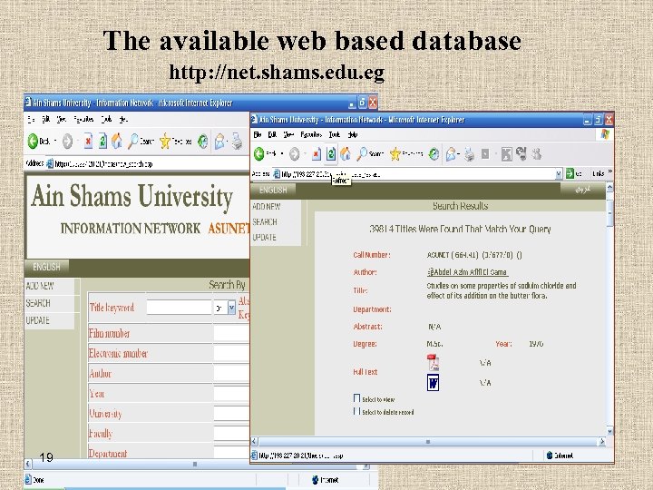Click the Mail icon in the rear window
Screen dimensions: 653x490
pyautogui.click(x=219, y=142)
